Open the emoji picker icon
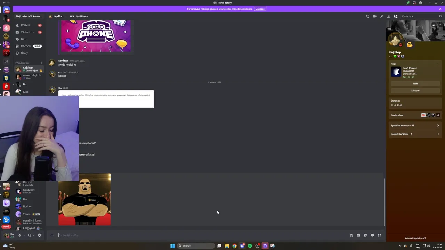This screenshot has height=250, width=445. click(372, 235)
